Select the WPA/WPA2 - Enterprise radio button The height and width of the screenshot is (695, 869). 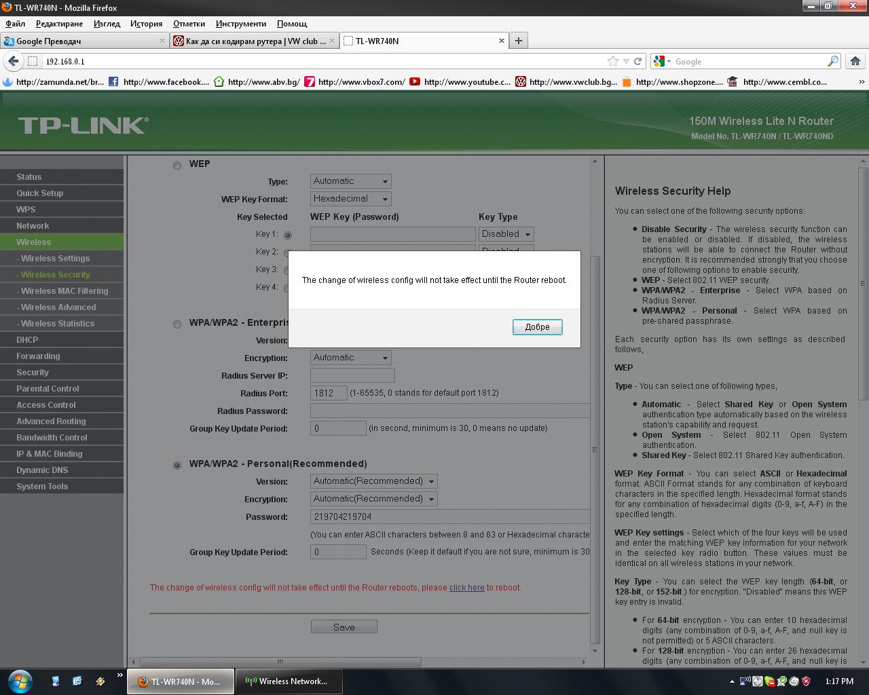[177, 324]
